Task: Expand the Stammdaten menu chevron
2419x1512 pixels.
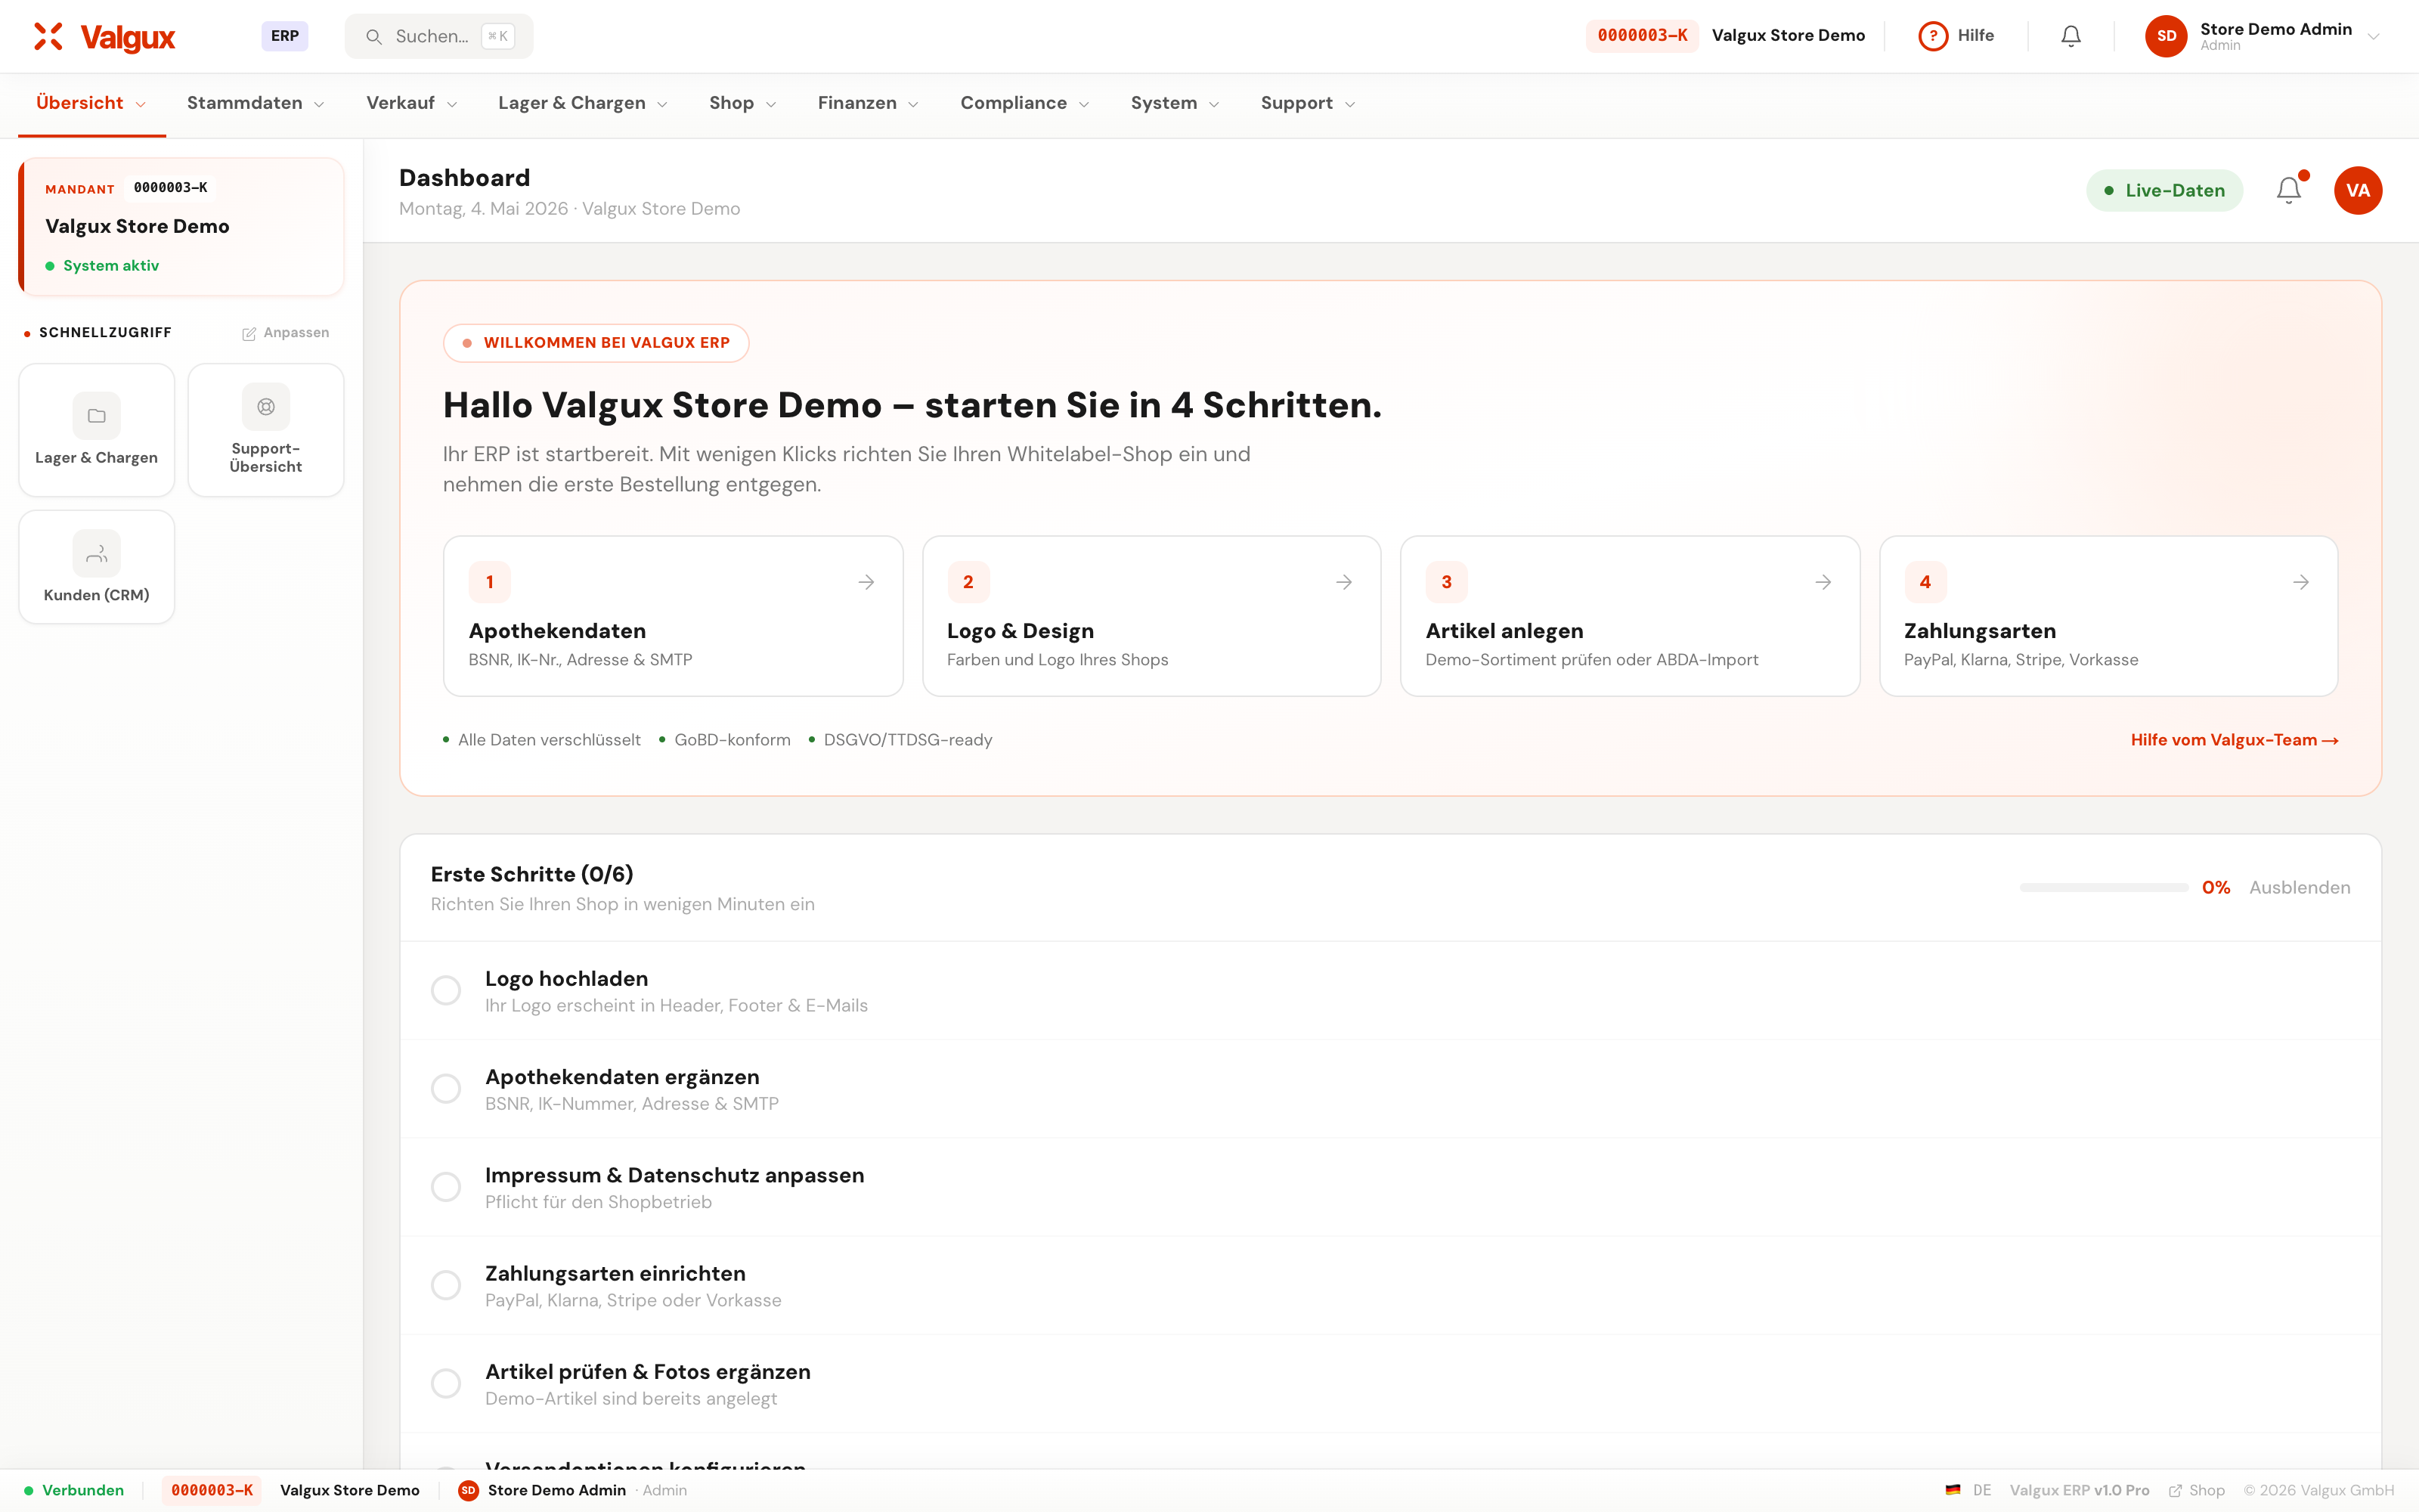Action: coord(319,104)
